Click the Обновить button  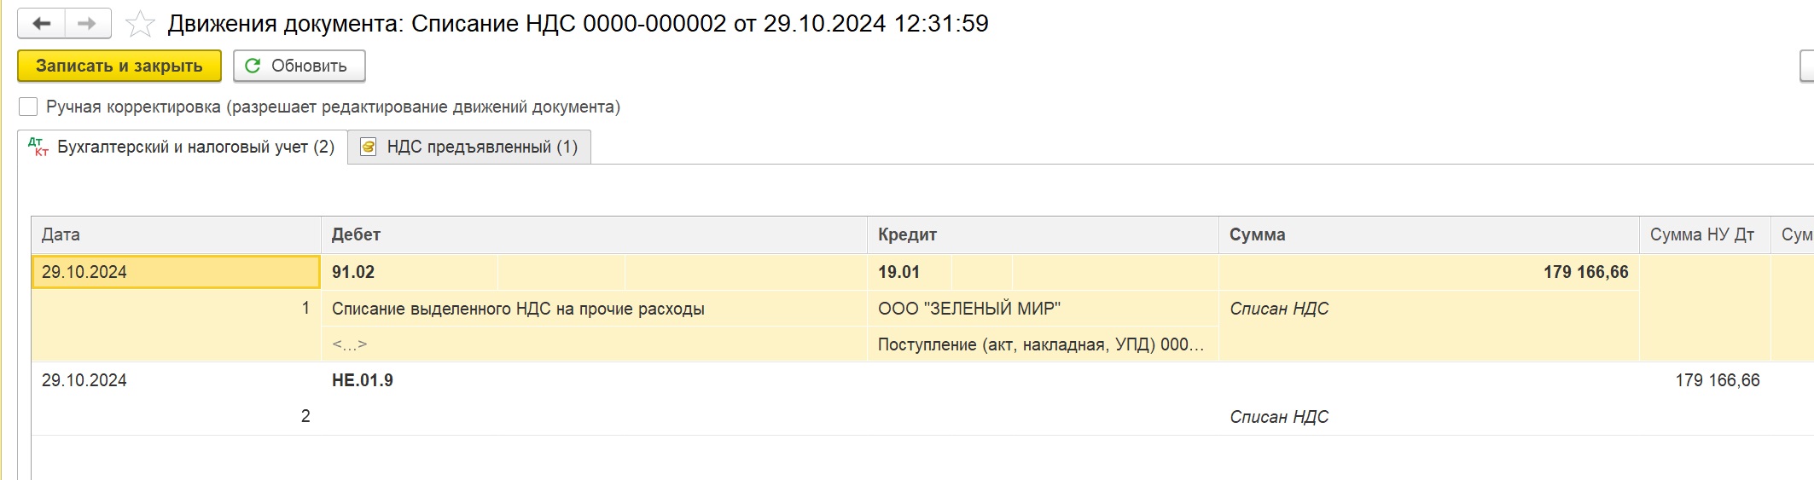[299, 66]
